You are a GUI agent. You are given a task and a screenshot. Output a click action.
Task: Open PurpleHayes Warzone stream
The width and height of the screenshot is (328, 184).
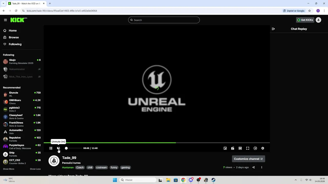pyautogui.click(x=22, y=147)
